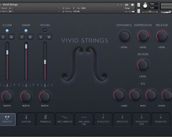Click the Vivid Strings instrument name
Viewport: 172px width, 137px height.
[10, 4]
